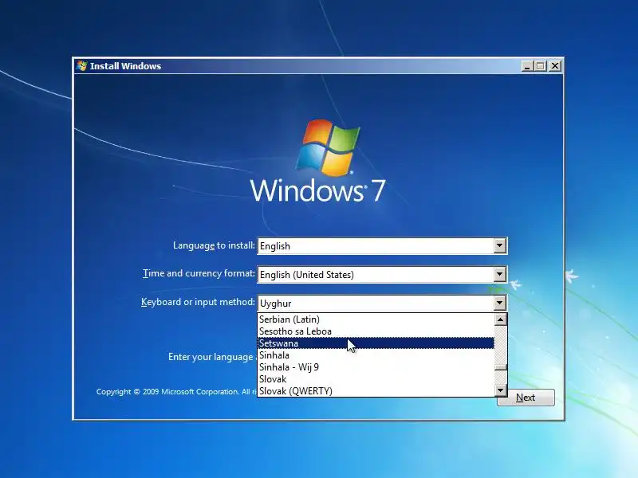Click the Install Windows title bar icon

pos(82,66)
